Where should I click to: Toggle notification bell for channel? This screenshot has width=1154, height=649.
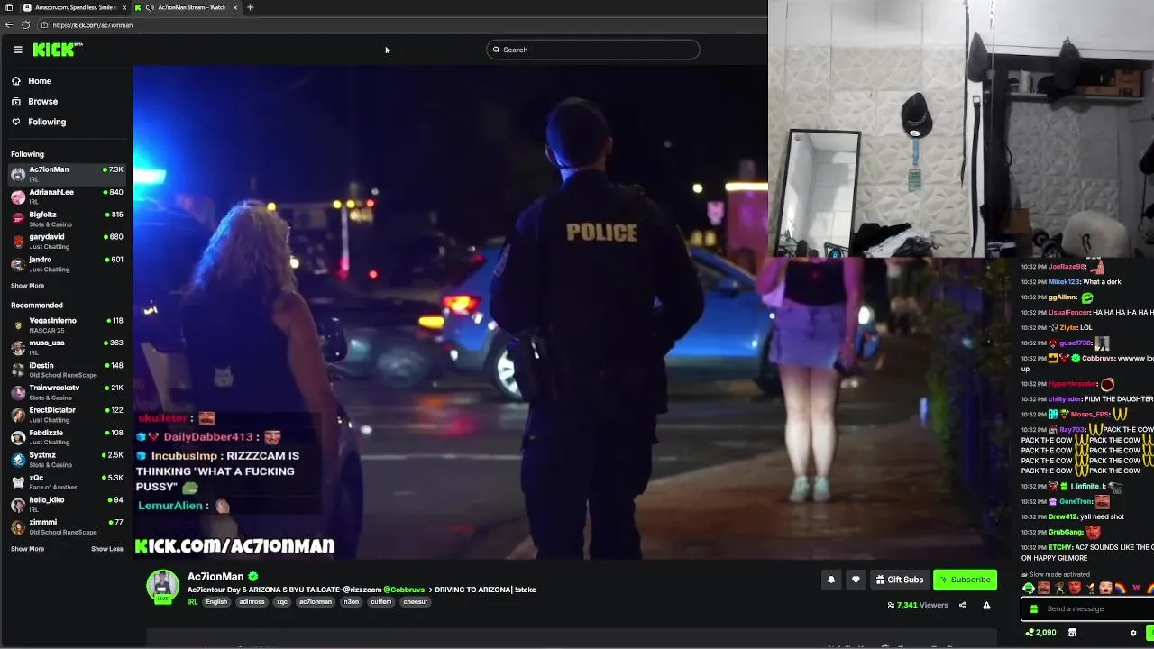click(x=831, y=580)
